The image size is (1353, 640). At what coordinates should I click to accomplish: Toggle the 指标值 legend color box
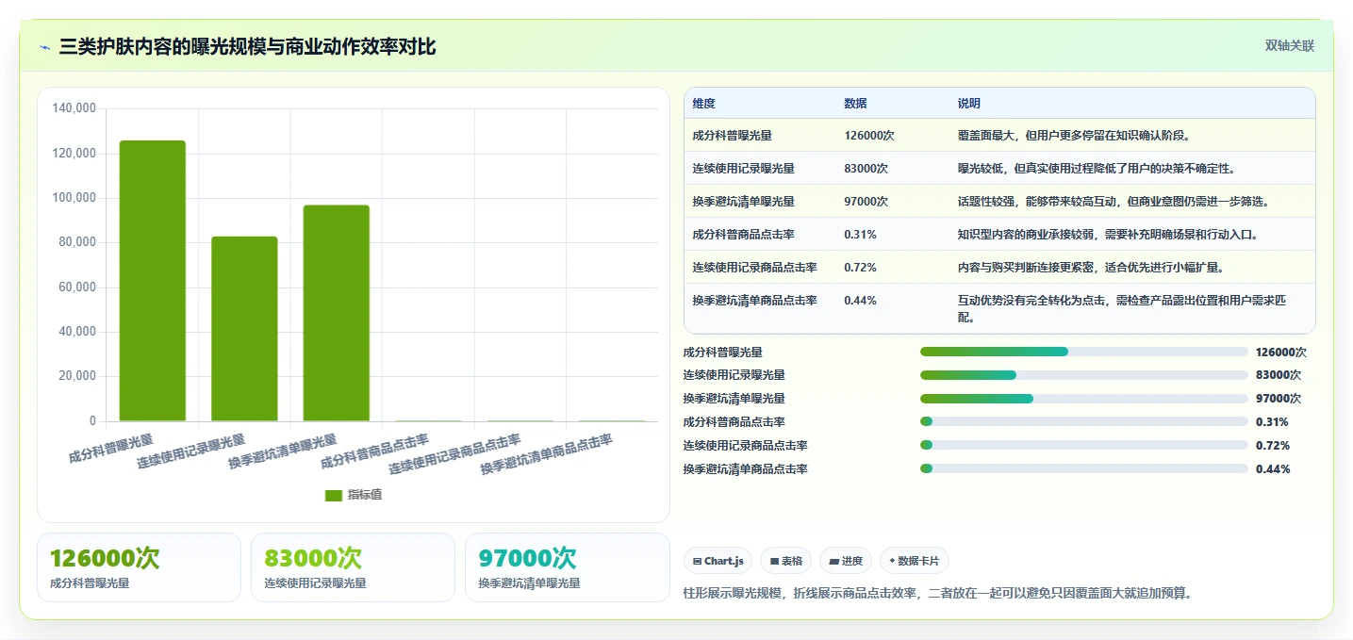[334, 496]
